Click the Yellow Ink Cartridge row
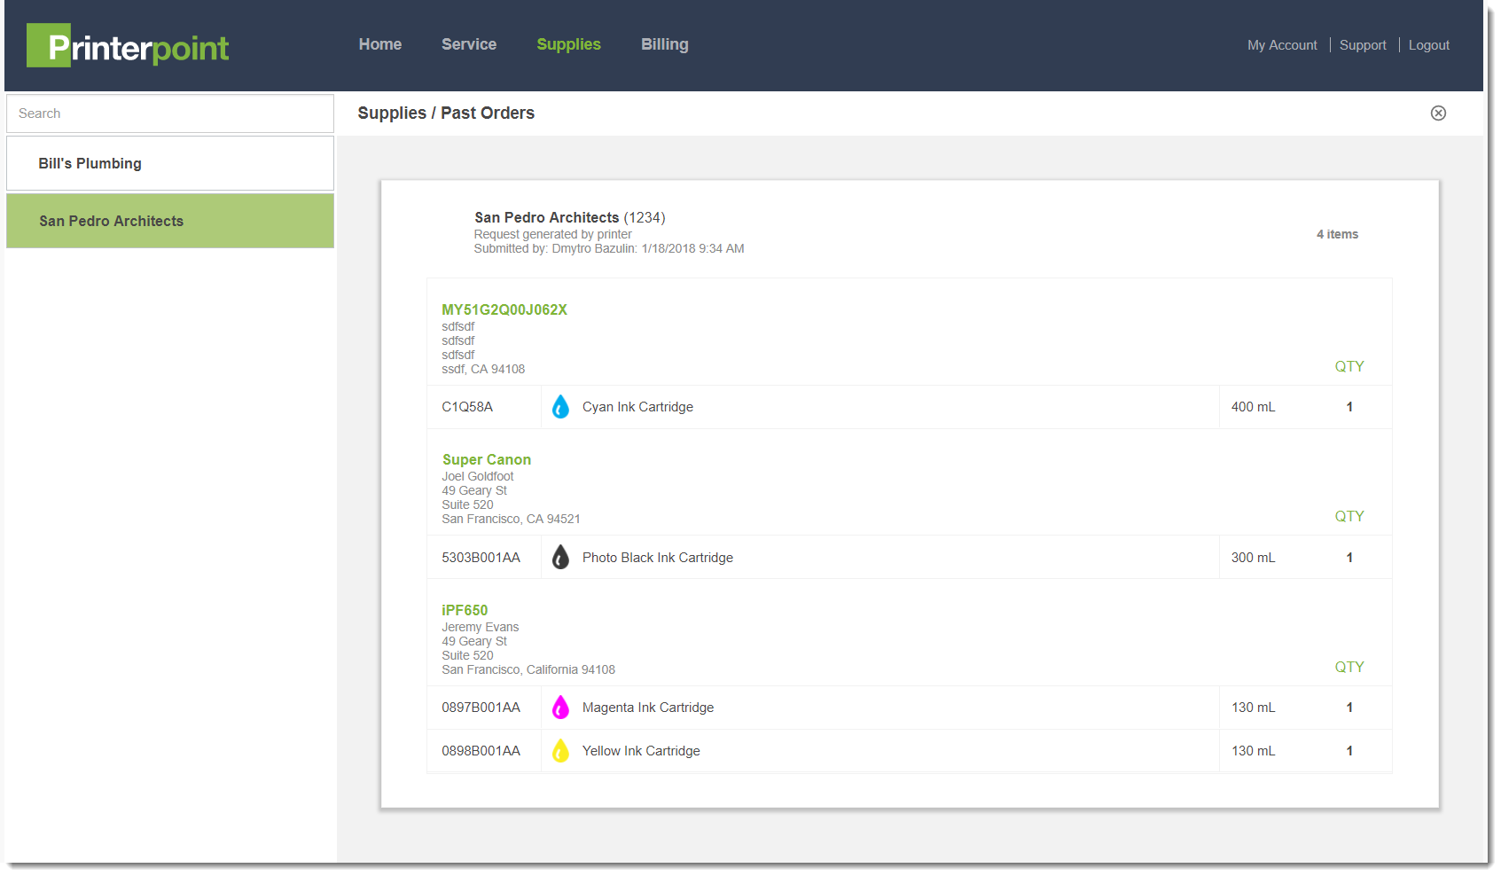 [x=641, y=751]
